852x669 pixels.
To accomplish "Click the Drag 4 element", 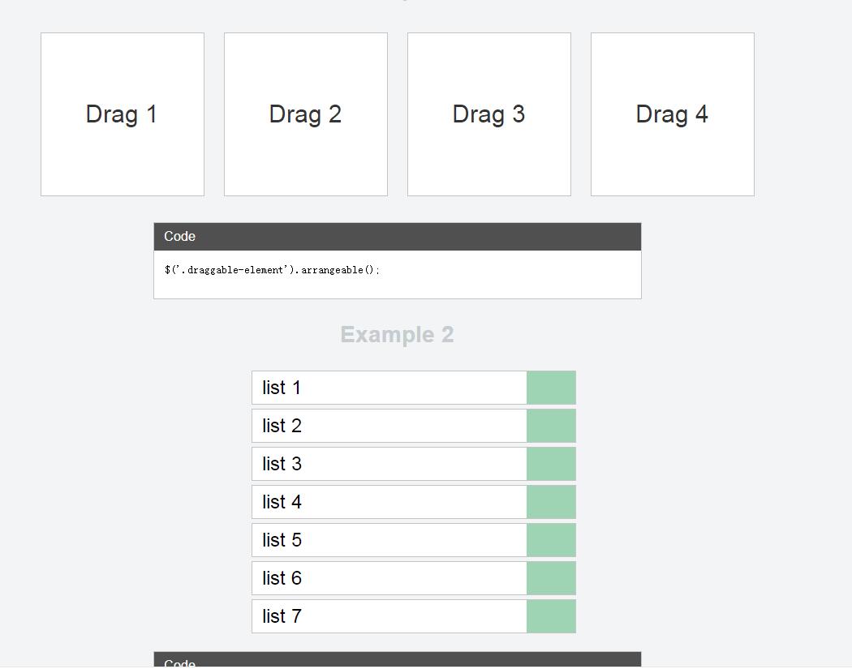I will tap(673, 114).
